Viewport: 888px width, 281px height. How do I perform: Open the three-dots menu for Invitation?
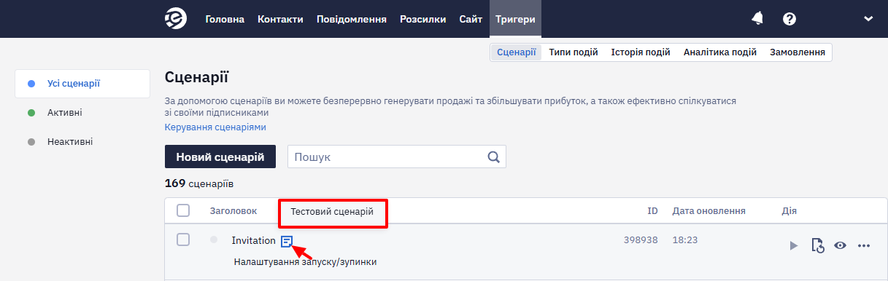point(865,246)
